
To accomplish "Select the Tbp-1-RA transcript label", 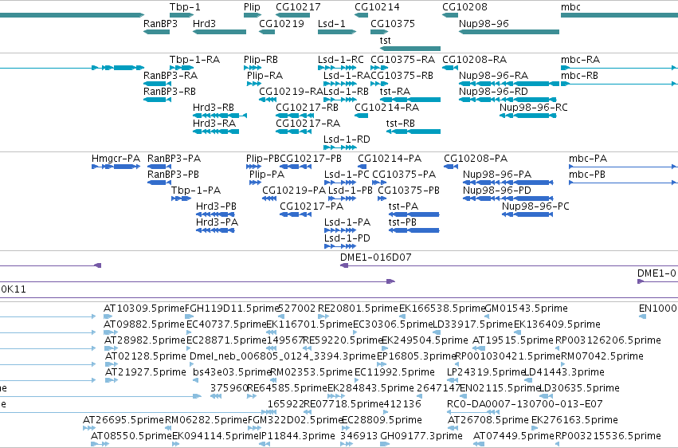I will point(194,59).
